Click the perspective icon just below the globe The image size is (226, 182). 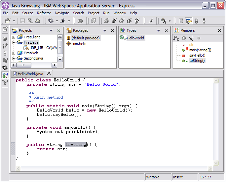pyautogui.click(x=5, y=46)
